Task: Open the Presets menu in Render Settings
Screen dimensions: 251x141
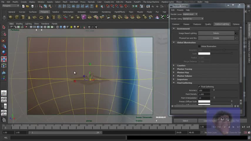Action: coord(180,10)
